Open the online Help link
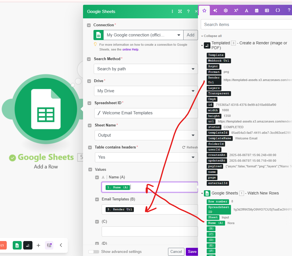 coord(130,49)
